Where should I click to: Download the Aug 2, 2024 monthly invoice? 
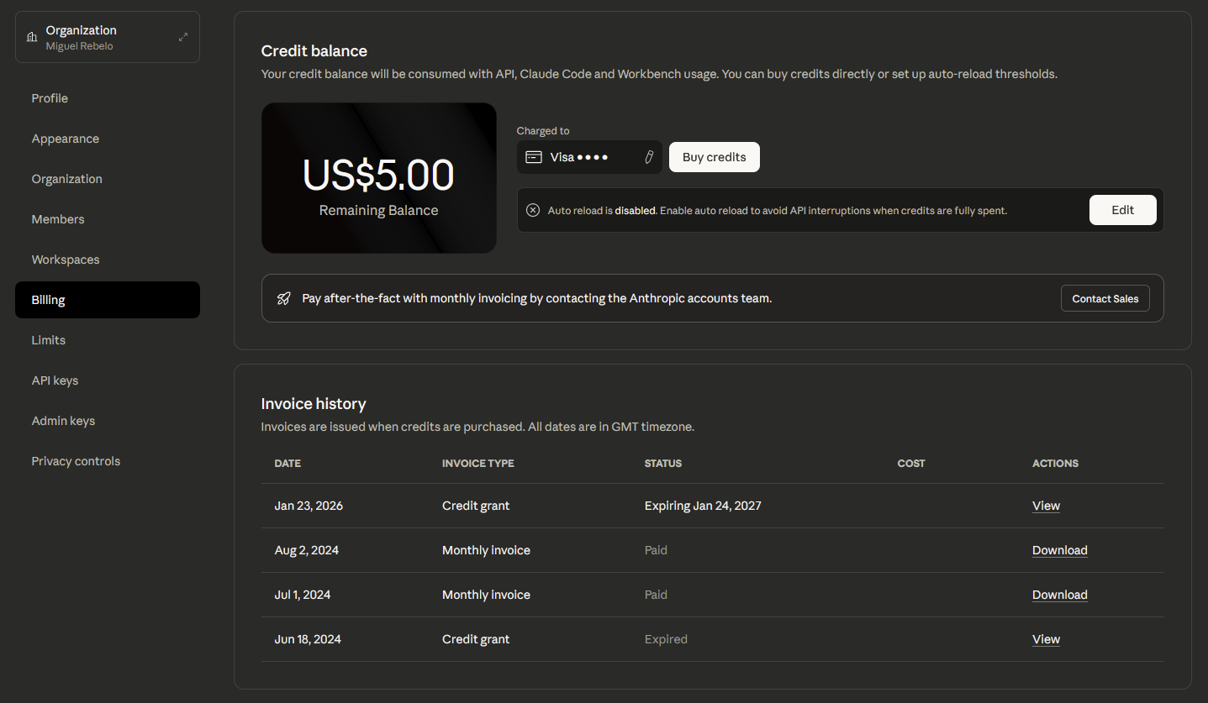1059,549
